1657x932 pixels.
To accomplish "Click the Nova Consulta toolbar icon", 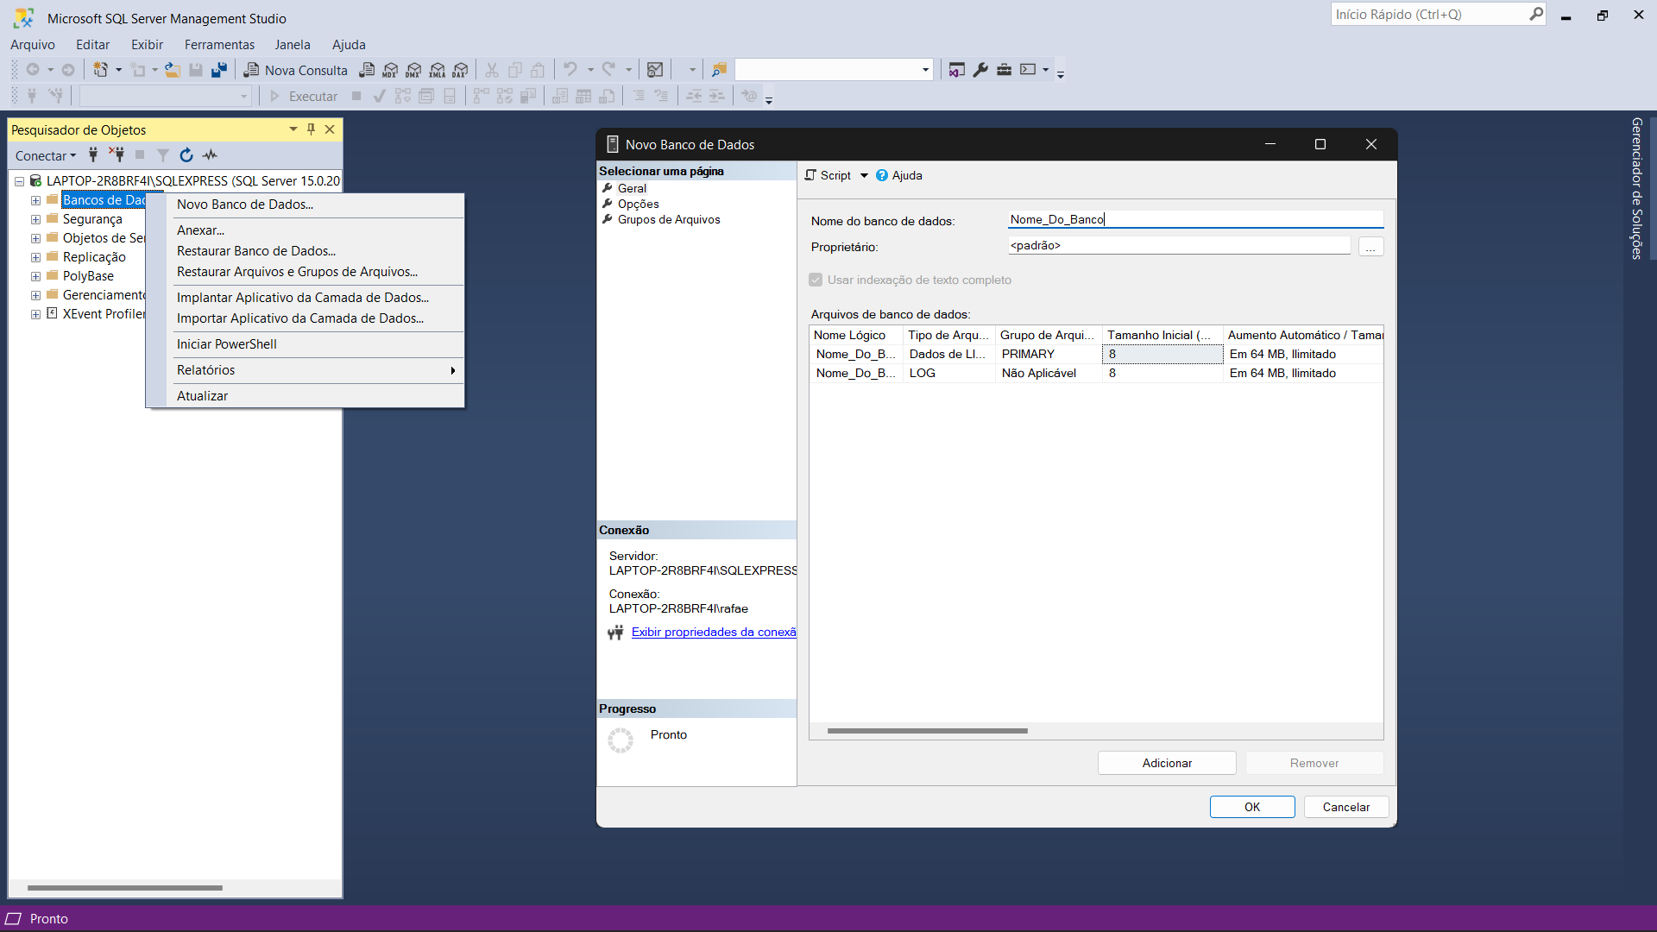I will click(x=296, y=70).
